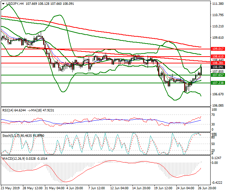Screen dimensions: 226x192
Task: Click the 106.670 price scale value
Action: pos(218,94)
